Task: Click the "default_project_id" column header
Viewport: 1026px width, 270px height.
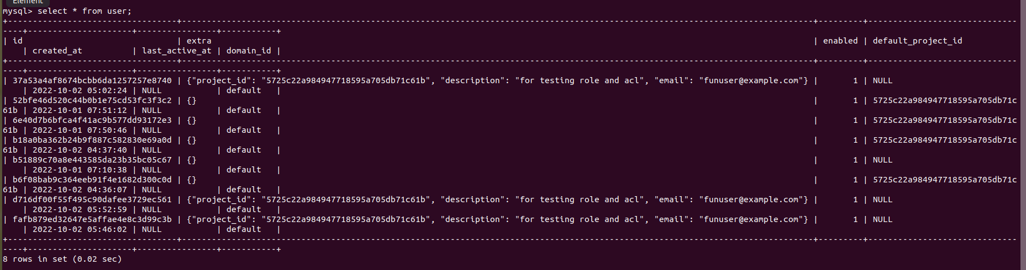Action: 917,41
